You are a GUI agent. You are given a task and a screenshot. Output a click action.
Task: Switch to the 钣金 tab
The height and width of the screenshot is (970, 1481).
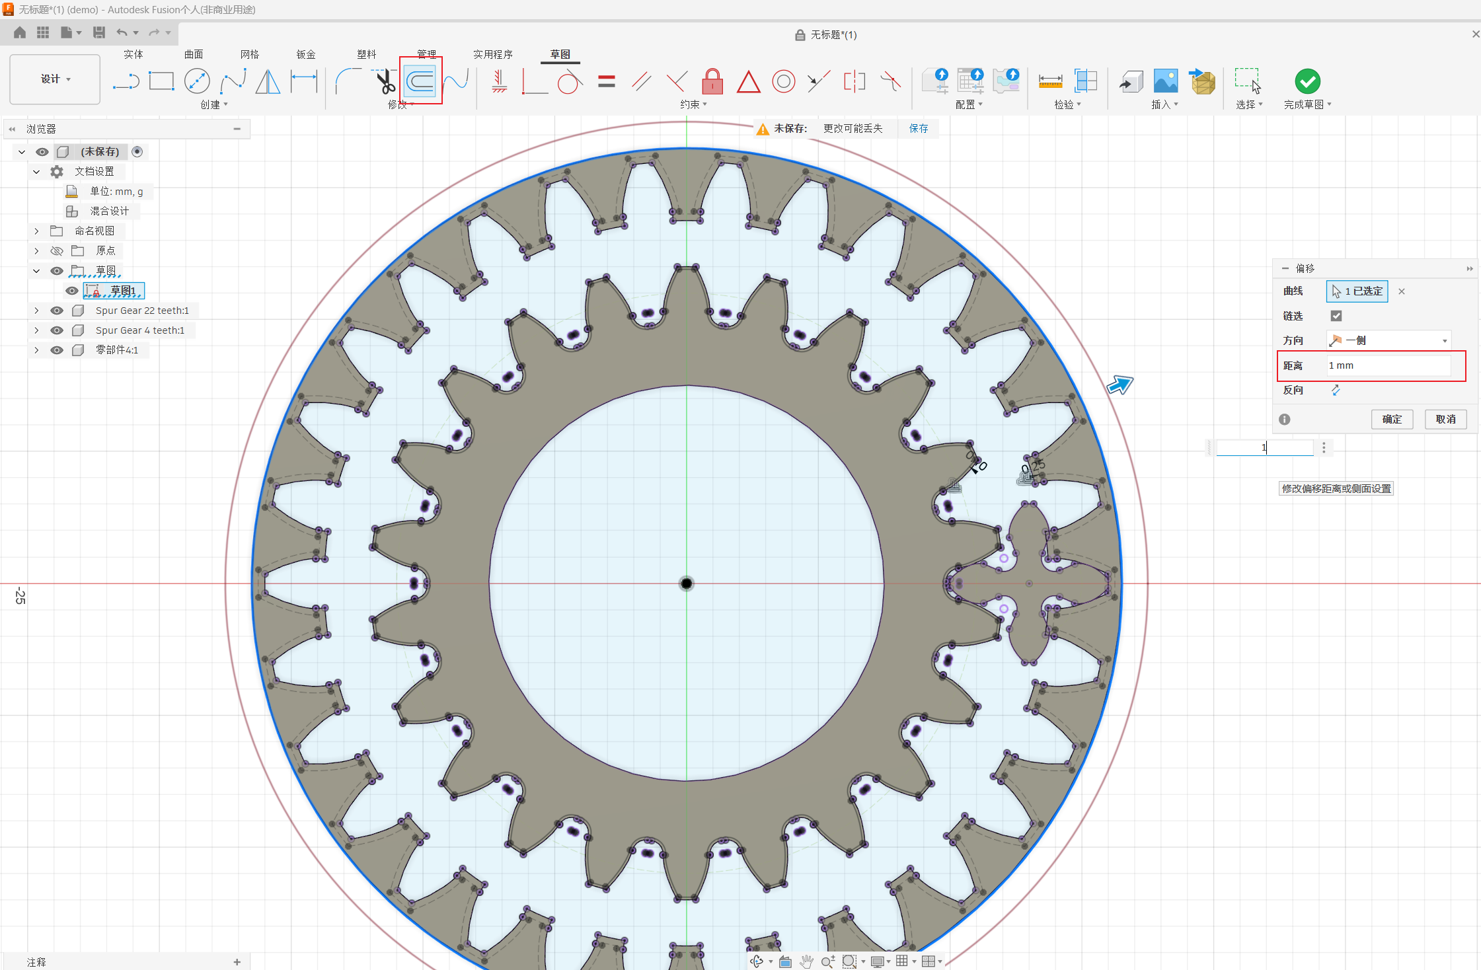click(306, 54)
